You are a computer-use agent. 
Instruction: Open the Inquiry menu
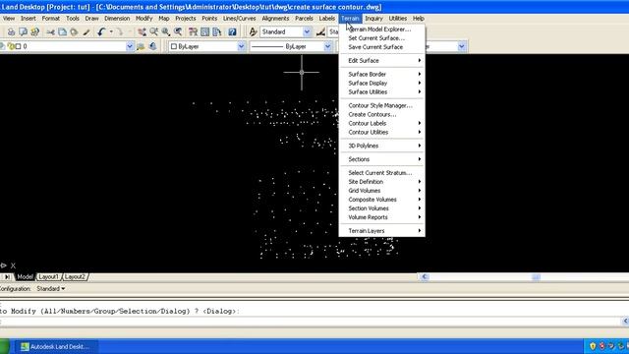pyautogui.click(x=373, y=19)
